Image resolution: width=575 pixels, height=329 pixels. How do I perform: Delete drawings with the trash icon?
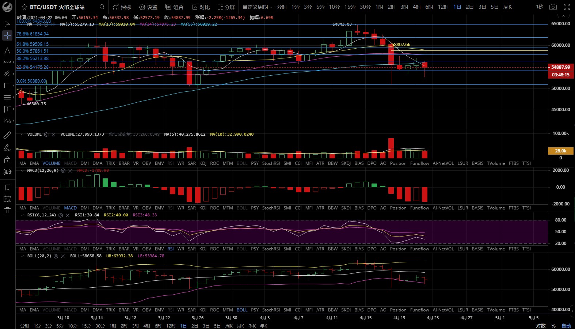[x=7, y=211]
